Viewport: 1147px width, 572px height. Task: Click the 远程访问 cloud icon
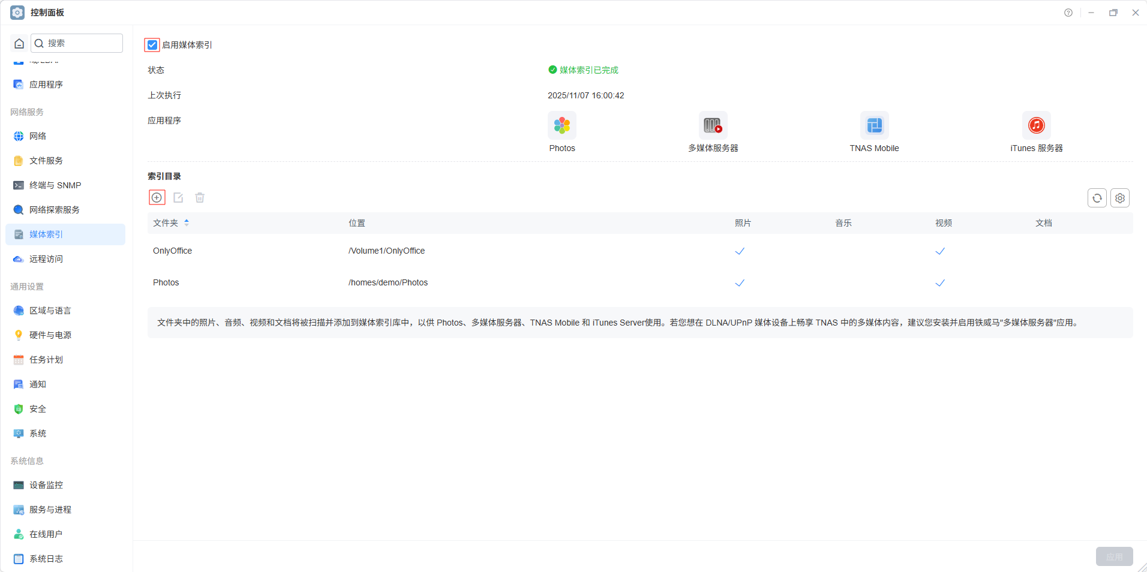(x=19, y=259)
